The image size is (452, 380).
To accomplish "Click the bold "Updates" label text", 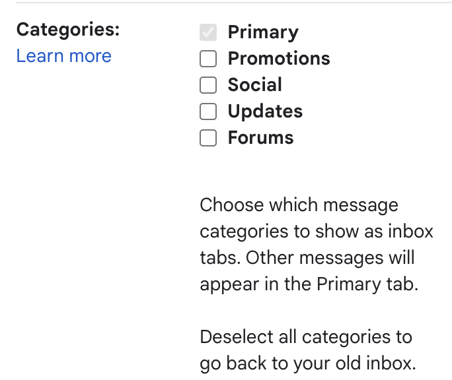I will coord(265,111).
